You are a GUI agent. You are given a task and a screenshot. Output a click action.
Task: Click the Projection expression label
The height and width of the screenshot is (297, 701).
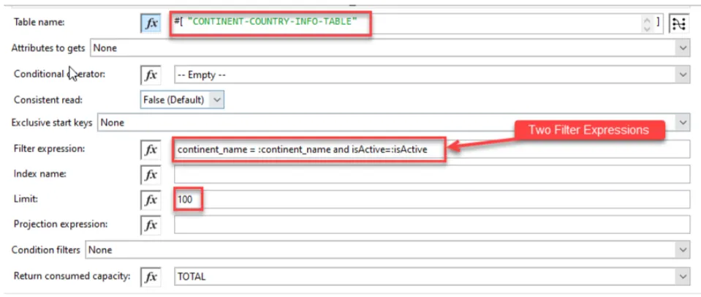[61, 224]
